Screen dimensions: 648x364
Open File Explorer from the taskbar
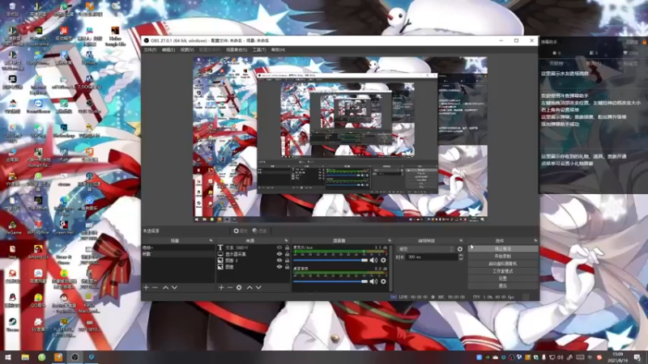click(25, 357)
